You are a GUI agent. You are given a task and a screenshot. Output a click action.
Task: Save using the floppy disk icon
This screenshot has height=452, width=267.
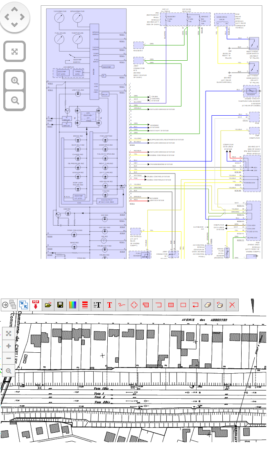coord(60,305)
